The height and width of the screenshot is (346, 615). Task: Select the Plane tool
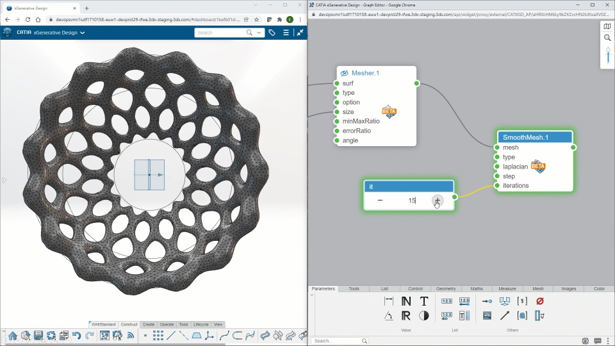[197, 335]
